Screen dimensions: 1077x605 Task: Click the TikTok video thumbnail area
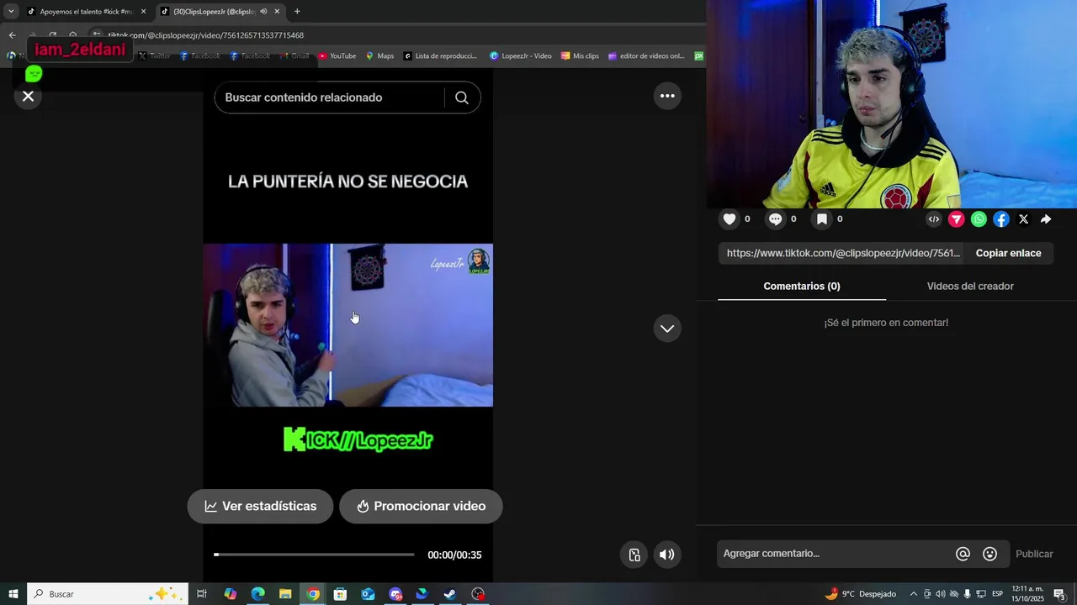click(x=348, y=325)
